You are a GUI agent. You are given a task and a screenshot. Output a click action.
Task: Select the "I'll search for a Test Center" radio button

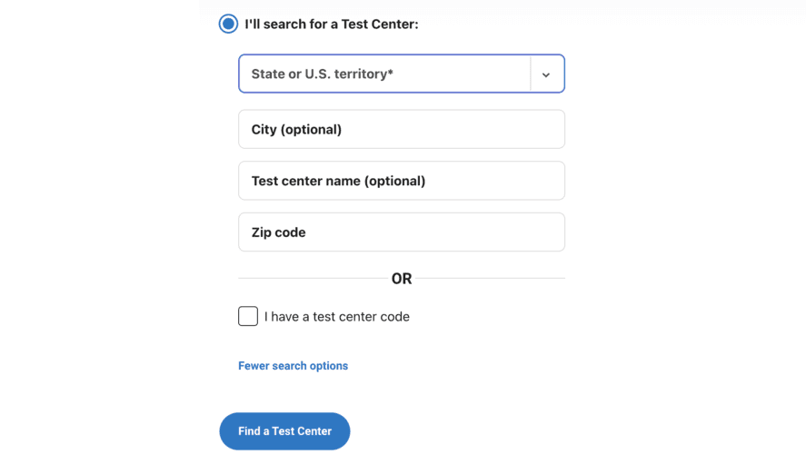(x=228, y=24)
